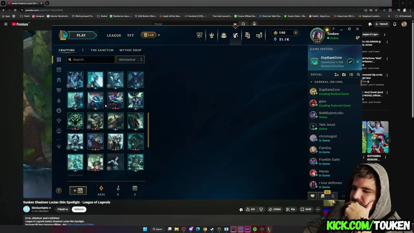Screen dimensions: 414x233
Task: Collapse the GENERAL friends group
Action: [311, 82]
